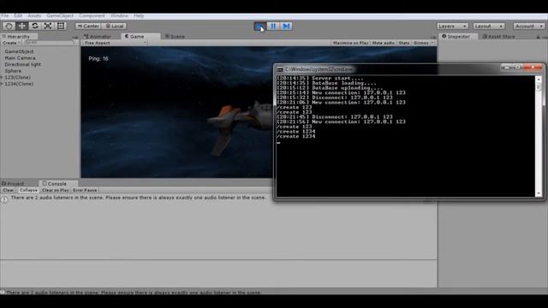
Task: Toggle Gizmos in Game view
Action: coord(420,43)
